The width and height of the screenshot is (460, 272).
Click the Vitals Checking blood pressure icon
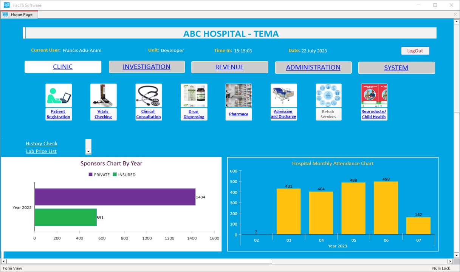point(103,96)
